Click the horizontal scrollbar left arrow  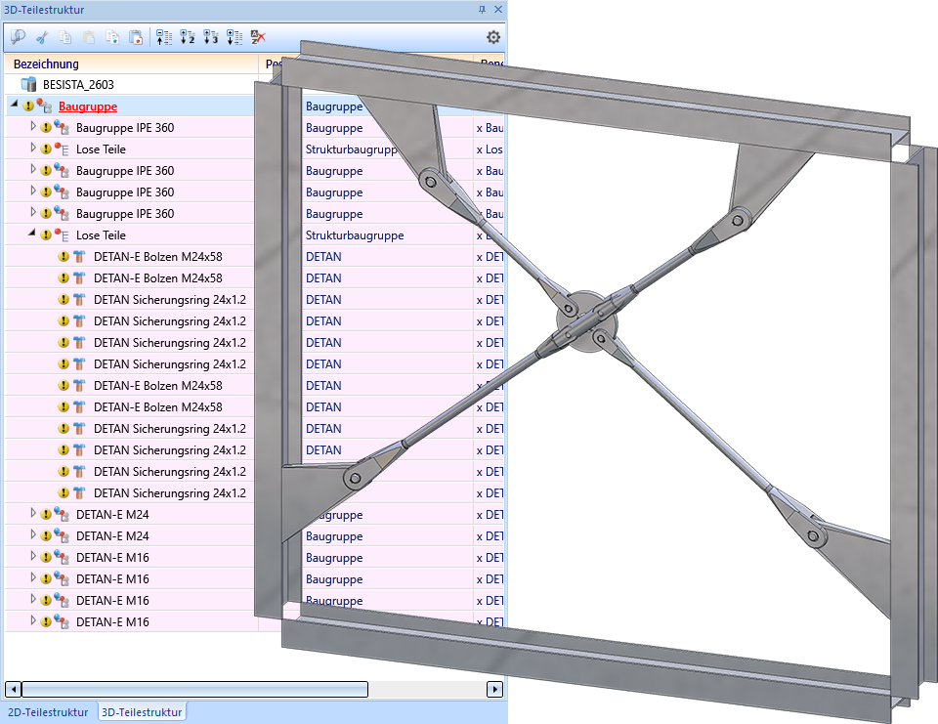click(13, 690)
